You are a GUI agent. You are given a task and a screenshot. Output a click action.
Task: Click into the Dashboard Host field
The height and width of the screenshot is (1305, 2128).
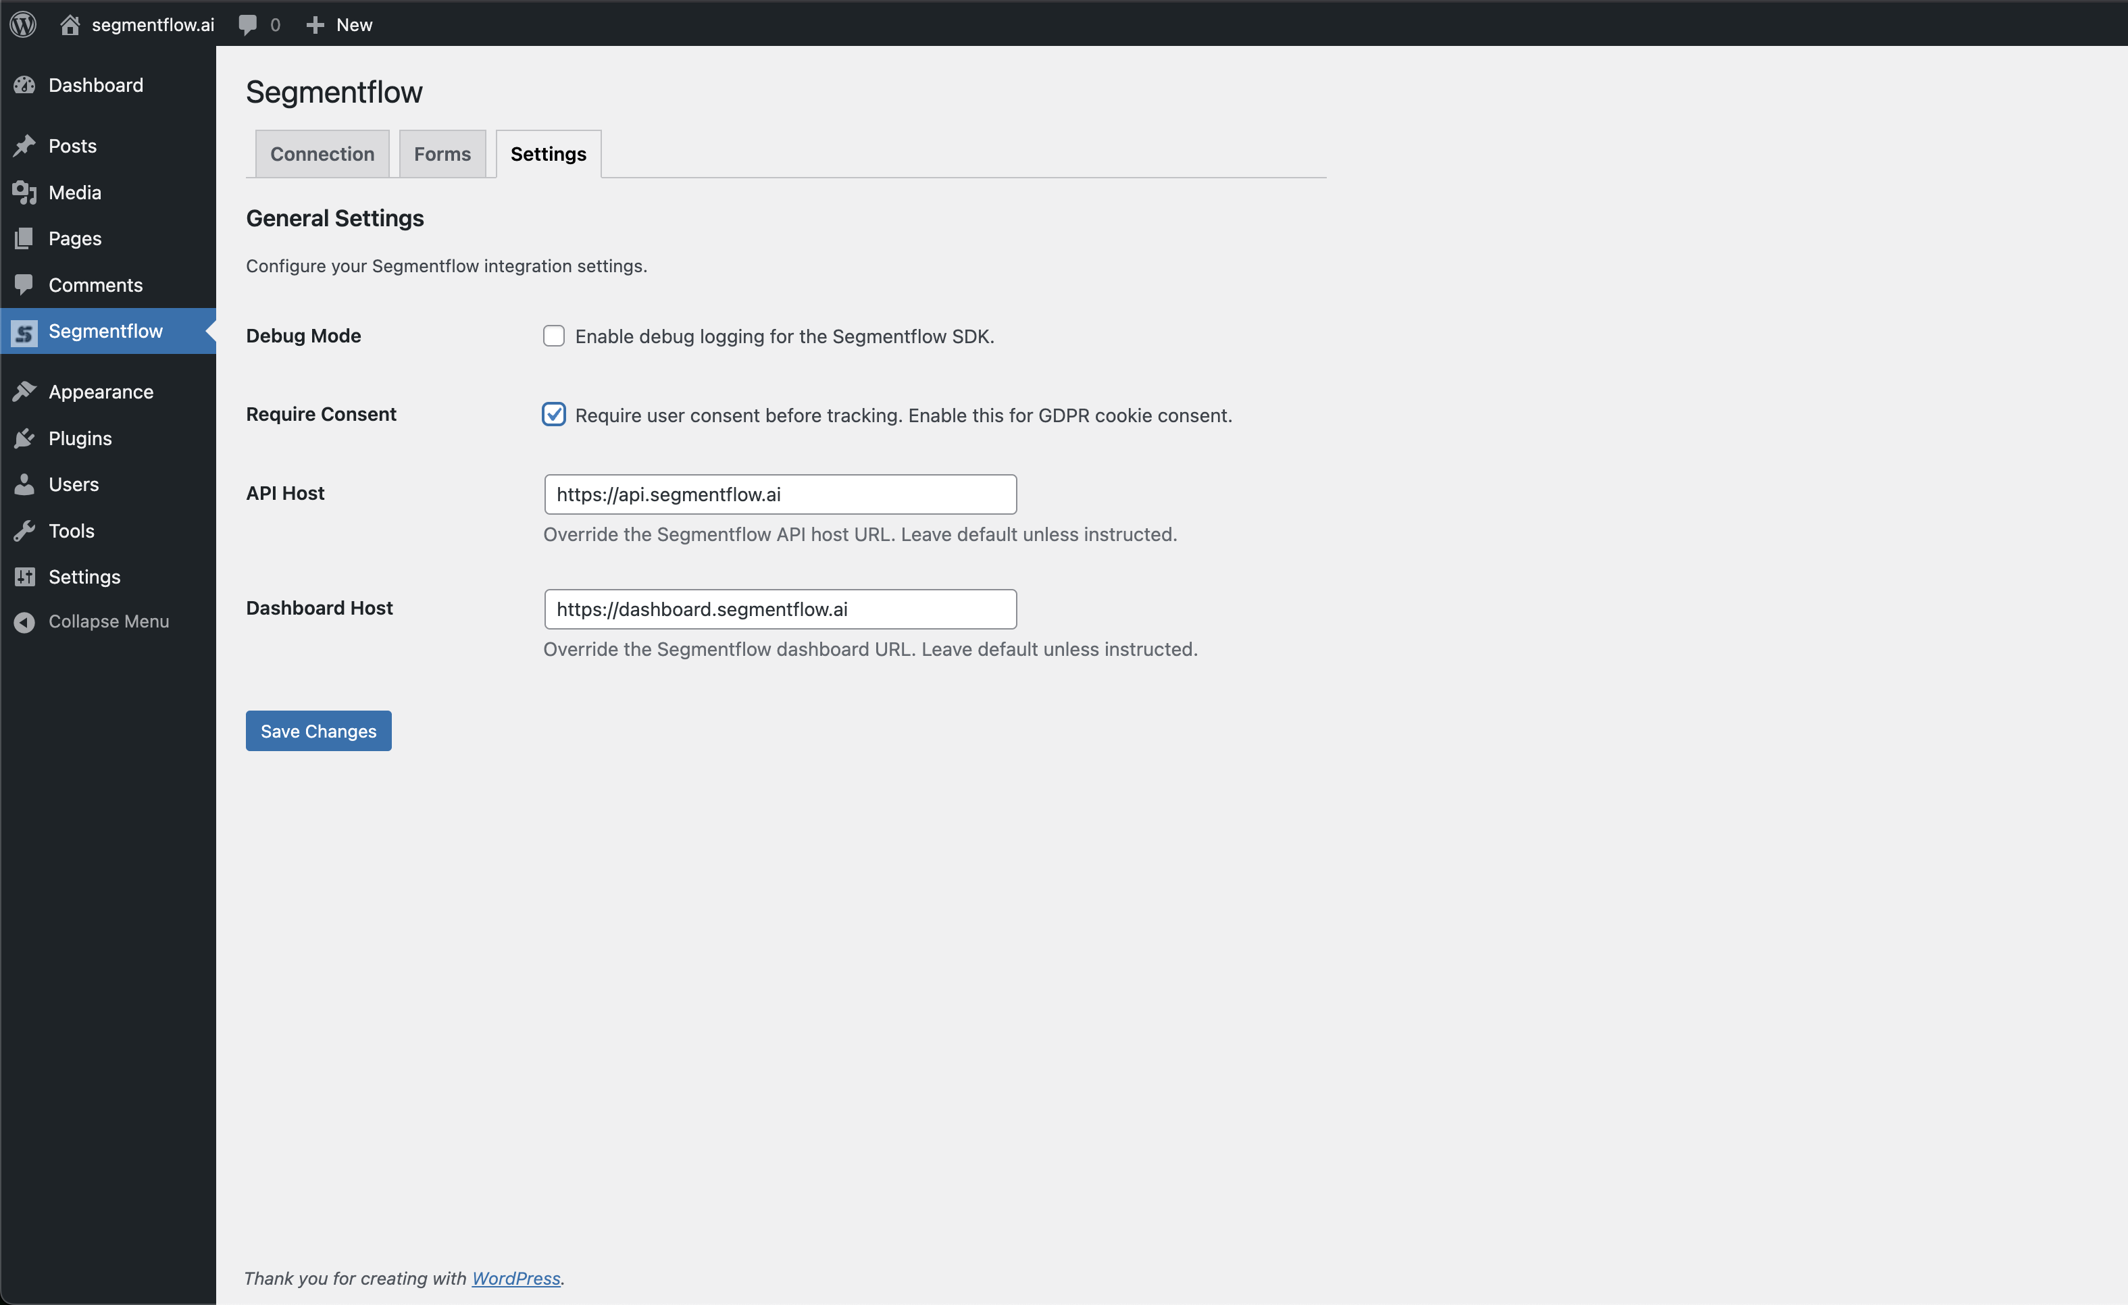(x=781, y=609)
